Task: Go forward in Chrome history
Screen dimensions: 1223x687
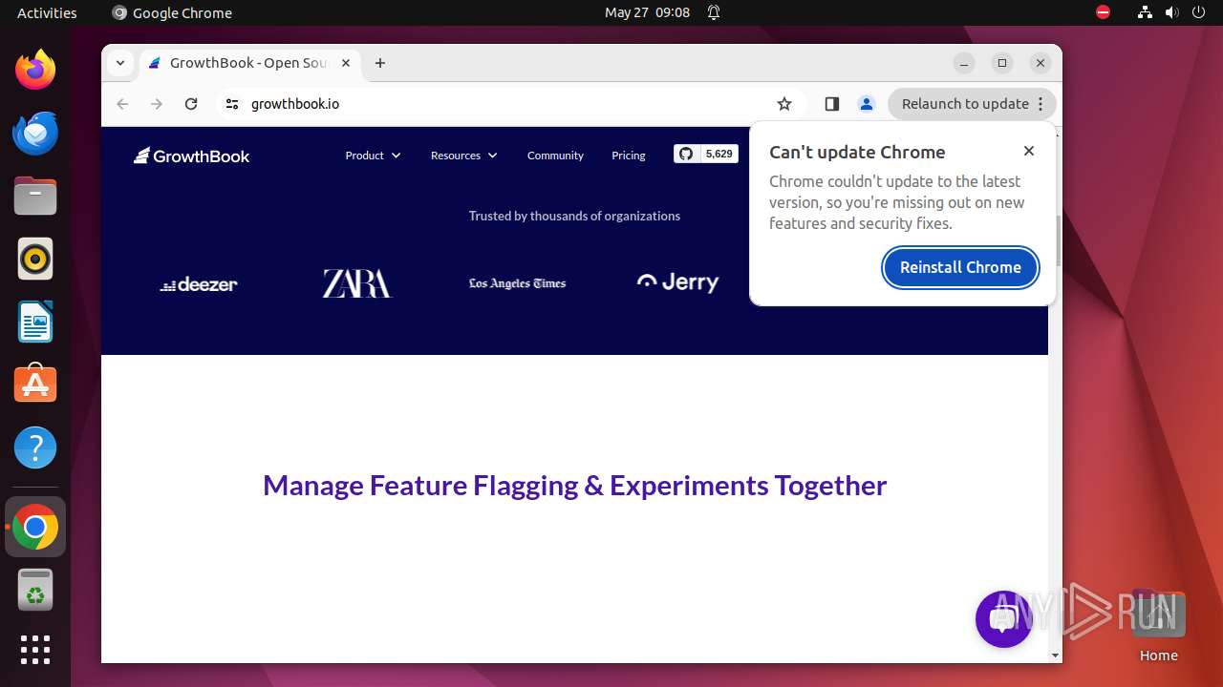Action: [157, 104]
